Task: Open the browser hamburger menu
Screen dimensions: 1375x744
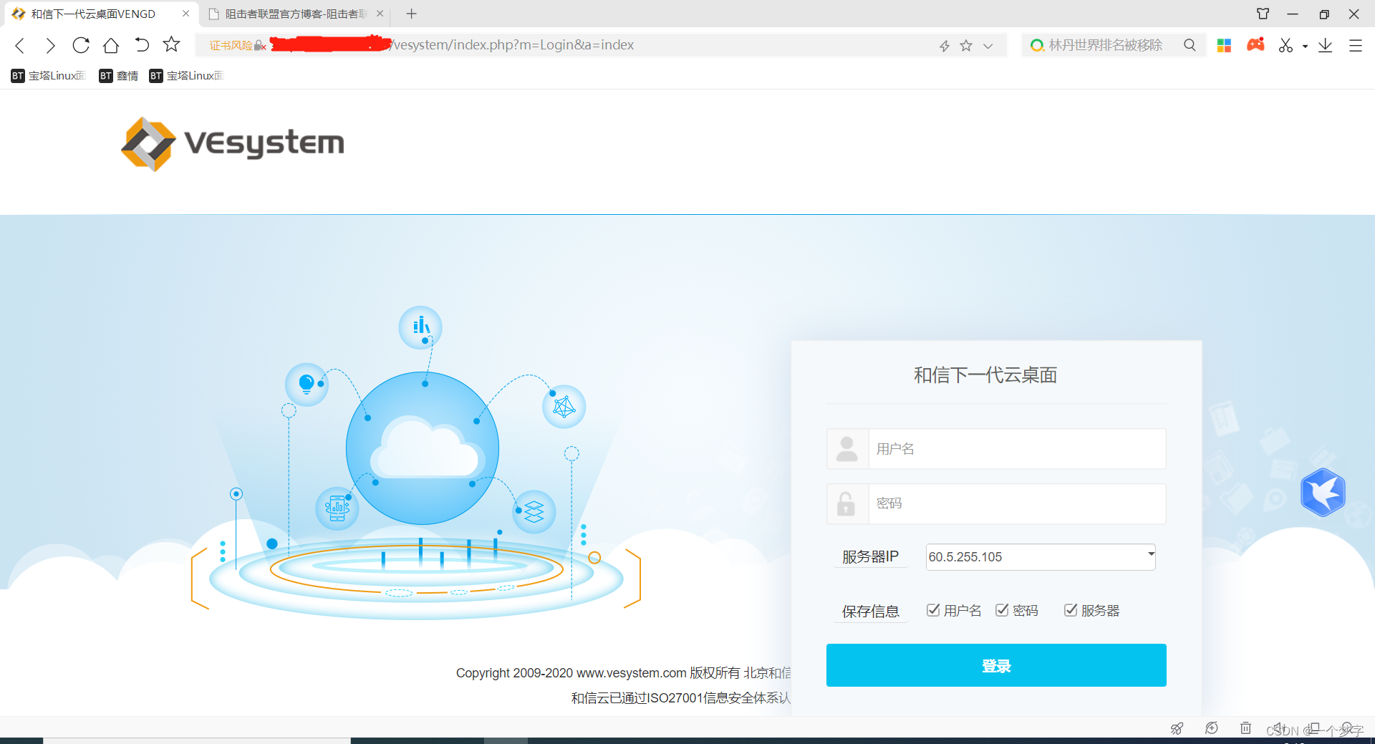Action: (1355, 45)
